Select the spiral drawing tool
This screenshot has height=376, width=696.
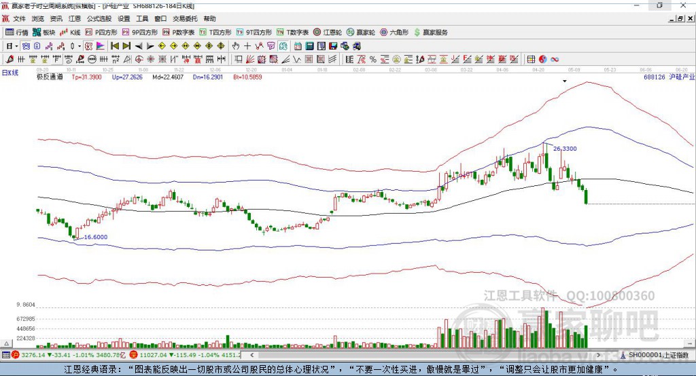tap(69, 60)
